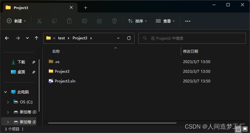Click the Paste clipboard icon
Screen dimensions: 250x133
[x=69, y=21]
